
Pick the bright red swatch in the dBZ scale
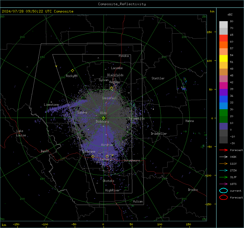[x=223, y=38]
